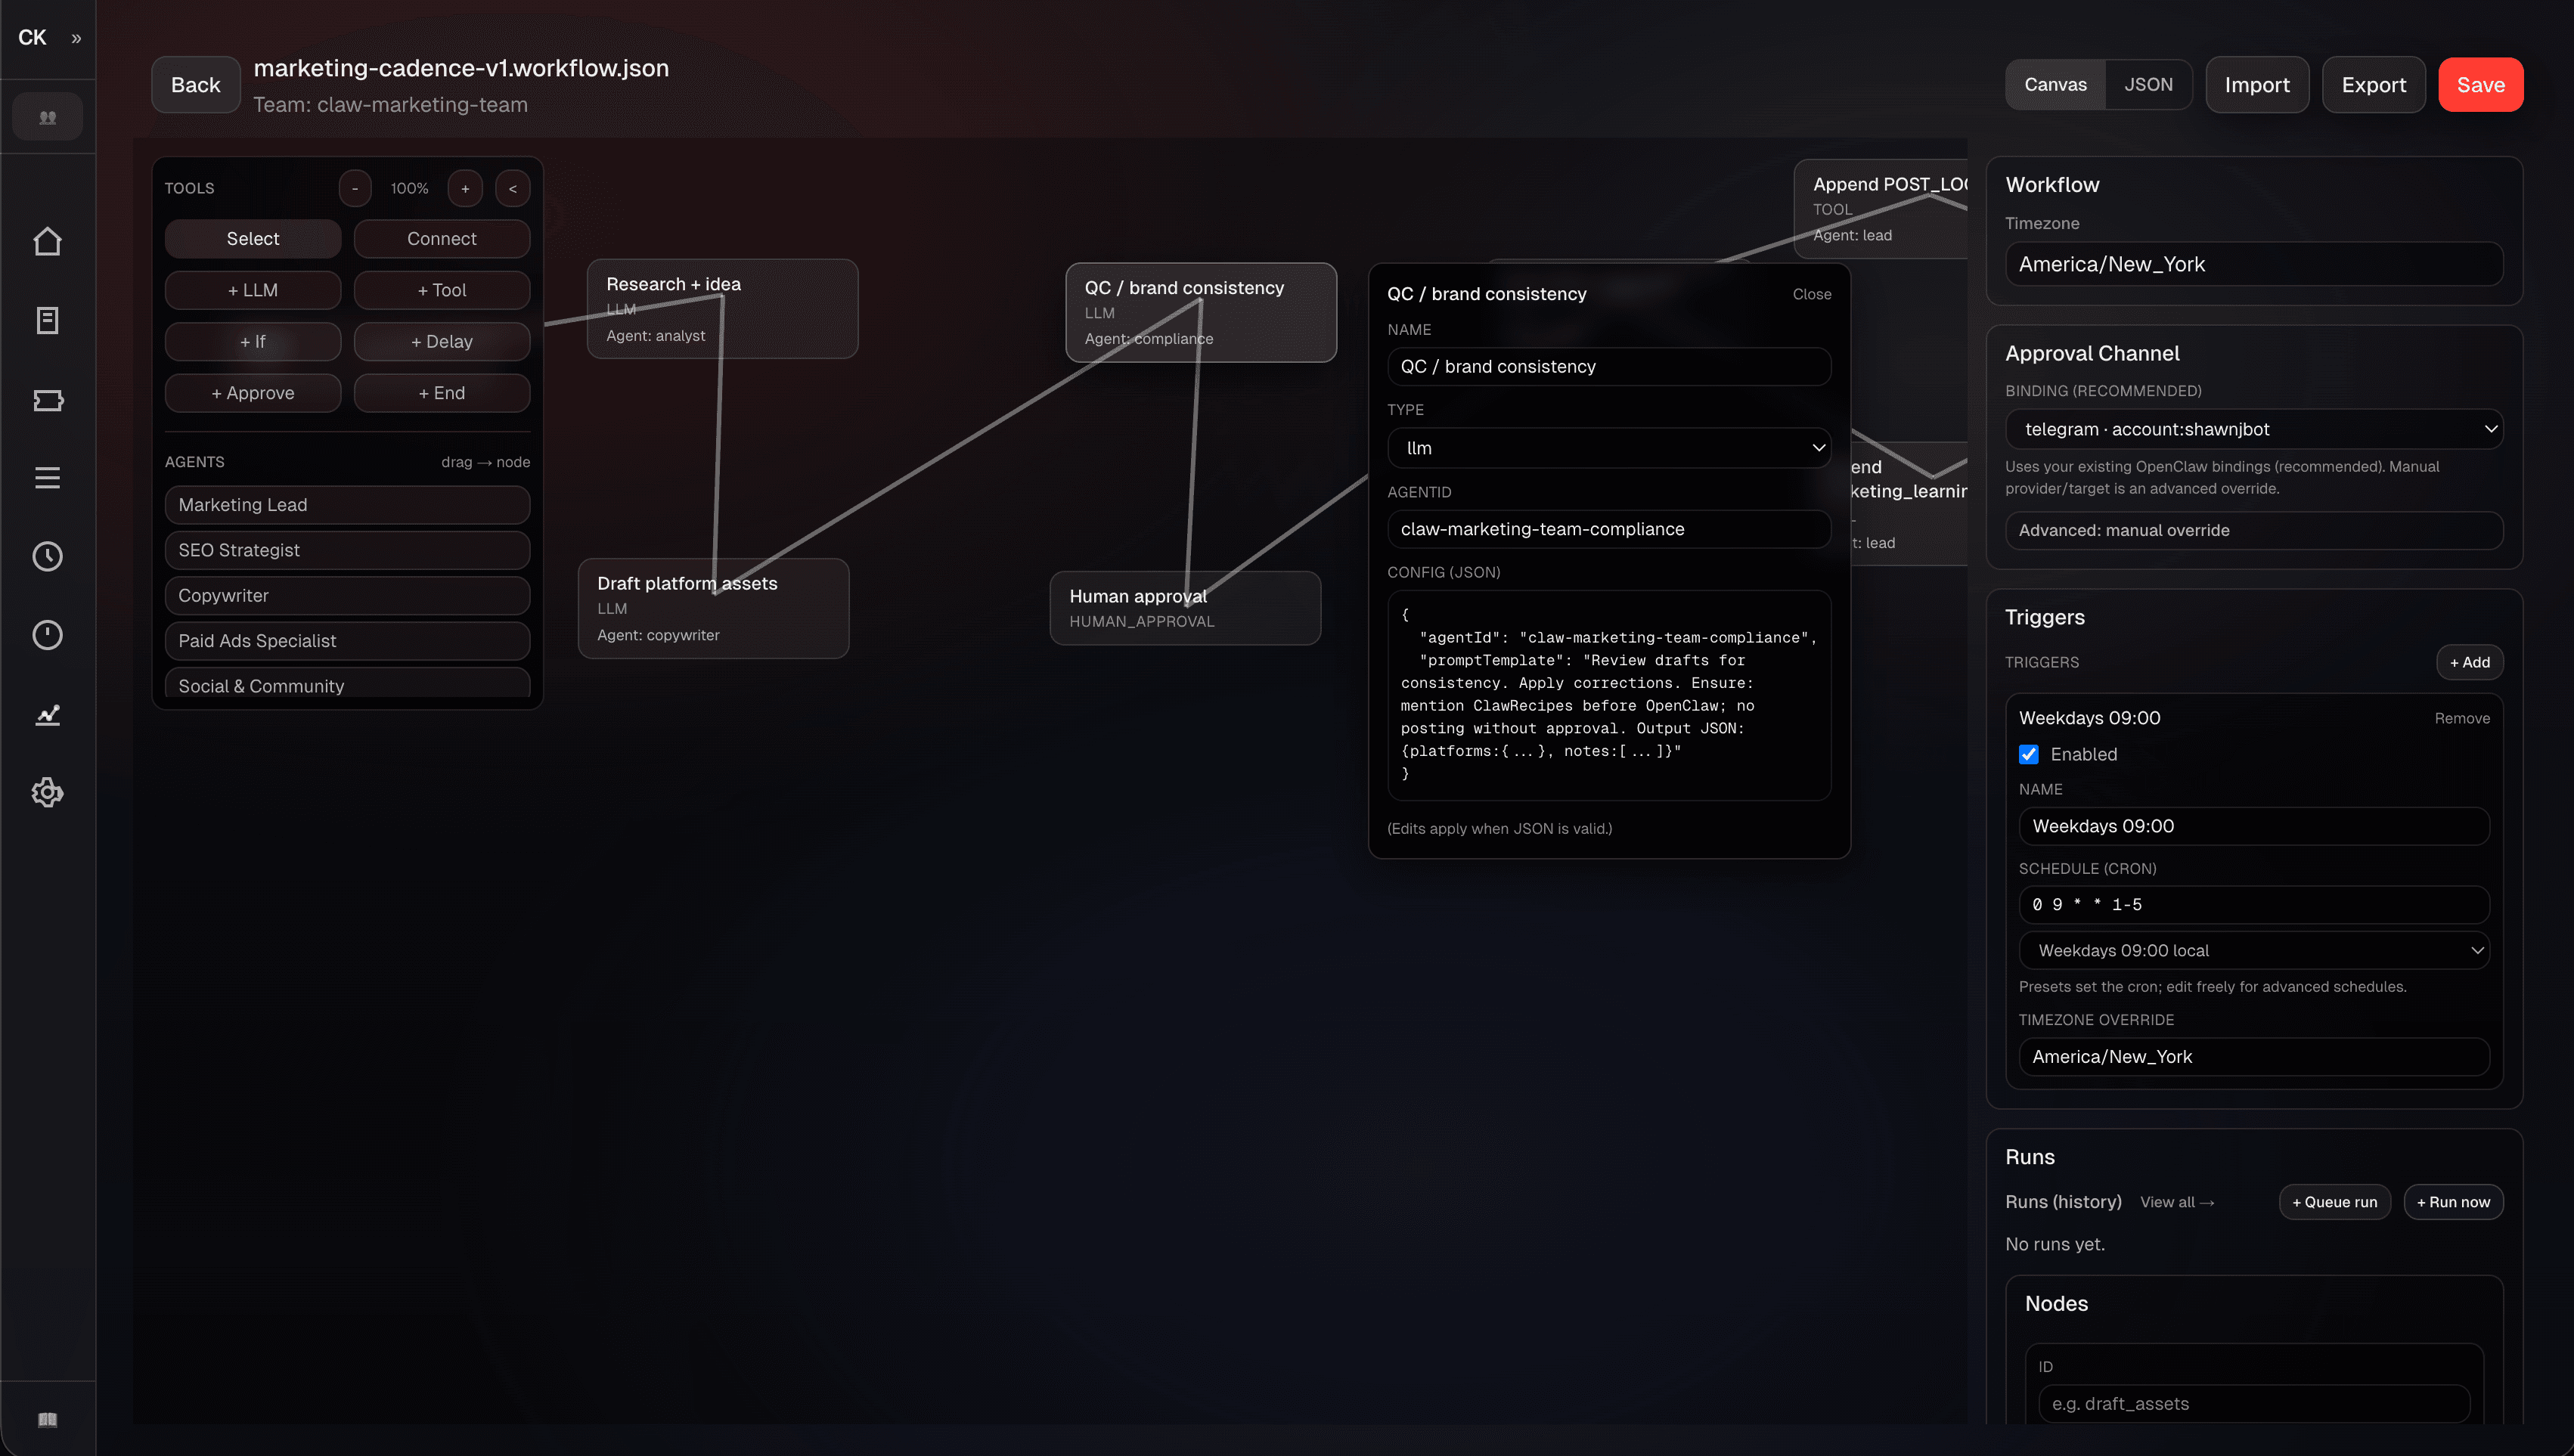Toggle the Select tool in the Tools panel
Viewport: 2574px width, 1456px height.
pos(252,238)
